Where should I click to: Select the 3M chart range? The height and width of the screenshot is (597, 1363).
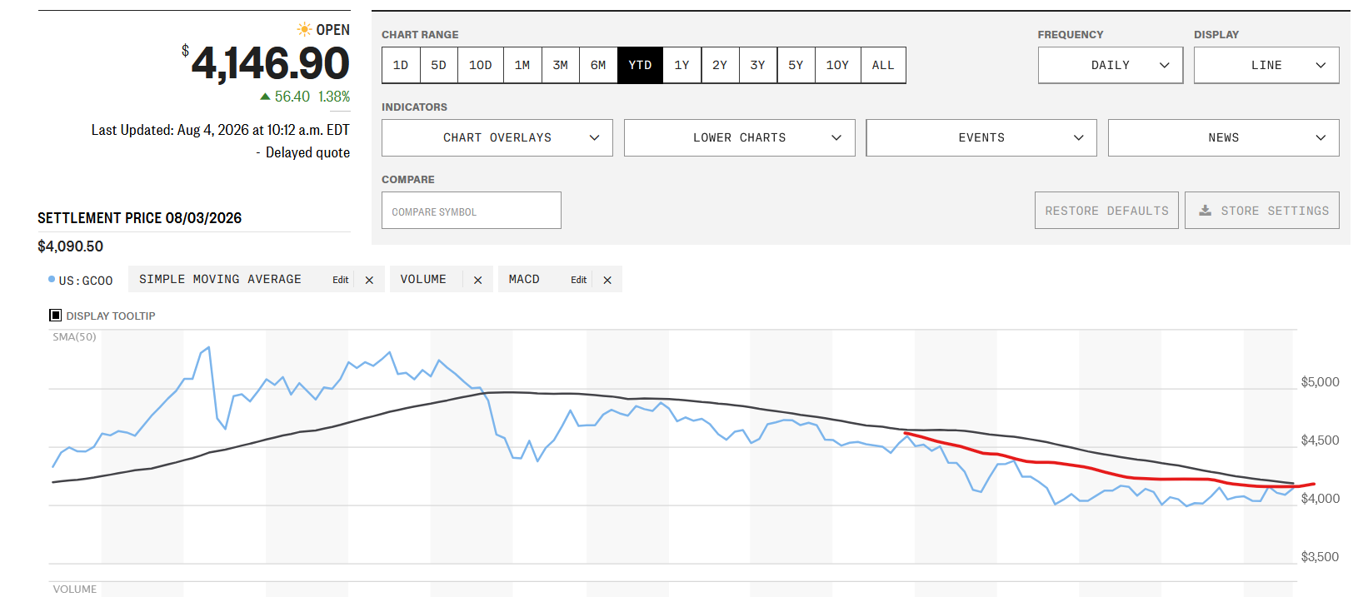(x=561, y=65)
